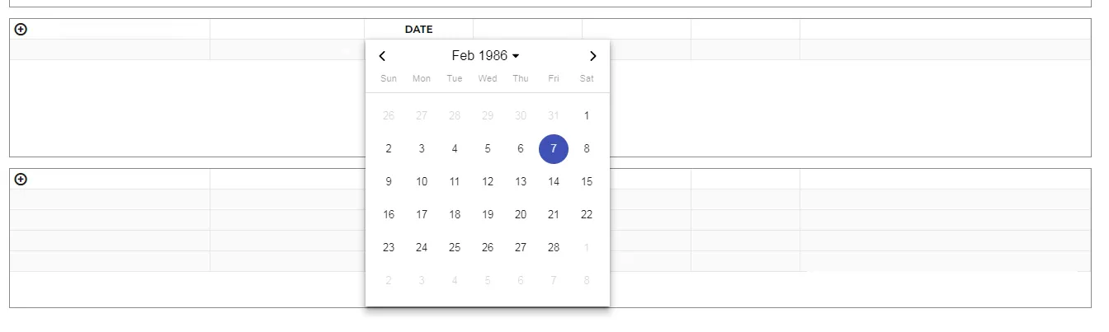This screenshot has height=332, width=1109.
Task: Select February 2 in the calendar
Action: coord(389,149)
